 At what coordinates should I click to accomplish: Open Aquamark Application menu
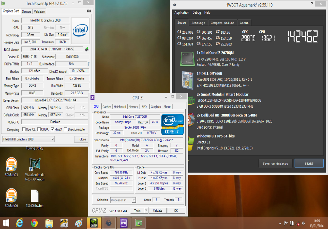click(x=182, y=12)
